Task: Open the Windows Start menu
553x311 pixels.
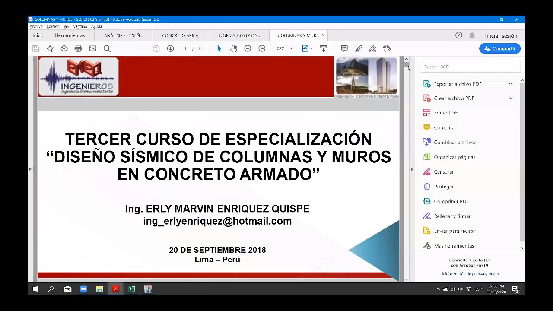Action: point(35,289)
